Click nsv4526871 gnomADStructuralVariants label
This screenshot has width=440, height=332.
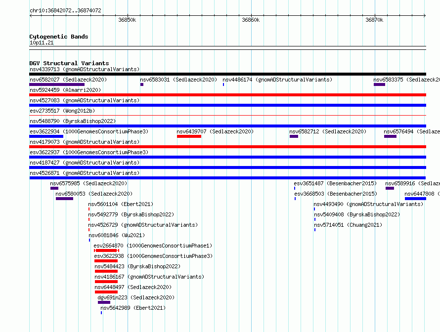[85, 173]
